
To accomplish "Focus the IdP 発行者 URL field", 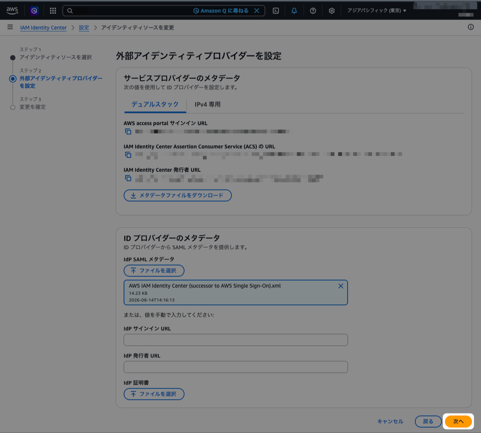I will pyautogui.click(x=236, y=367).
